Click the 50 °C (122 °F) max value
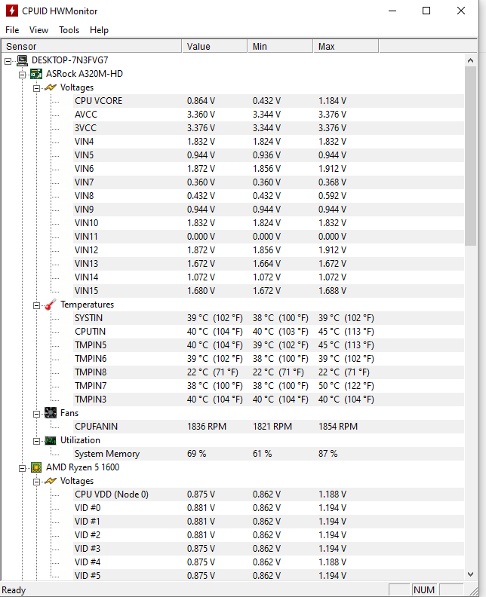The height and width of the screenshot is (597, 486). [346, 386]
